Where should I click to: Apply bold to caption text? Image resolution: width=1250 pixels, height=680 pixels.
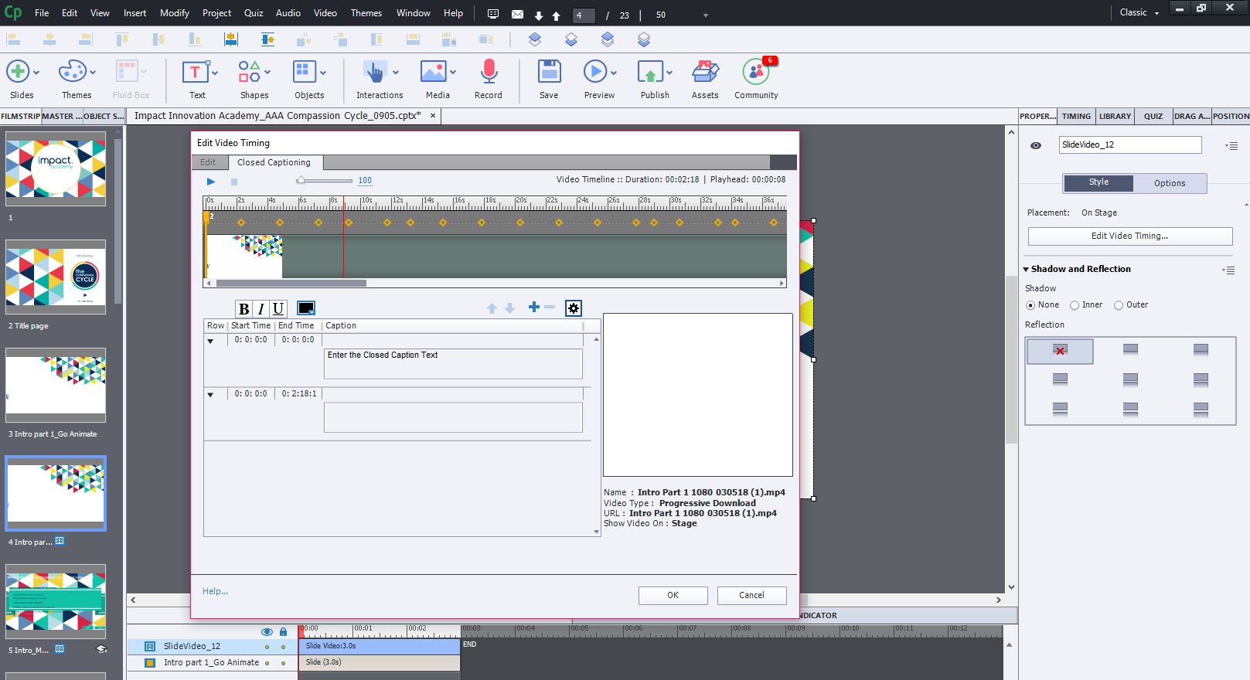pyautogui.click(x=244, y=308)
